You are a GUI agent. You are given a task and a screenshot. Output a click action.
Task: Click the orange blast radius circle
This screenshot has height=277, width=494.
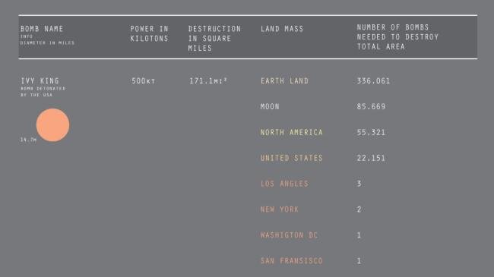click(52, 125)
